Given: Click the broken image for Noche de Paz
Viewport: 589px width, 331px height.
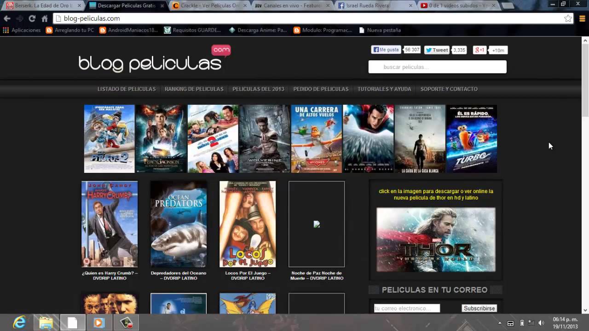Looking at the screenshot, I should [x=317, y=224].
